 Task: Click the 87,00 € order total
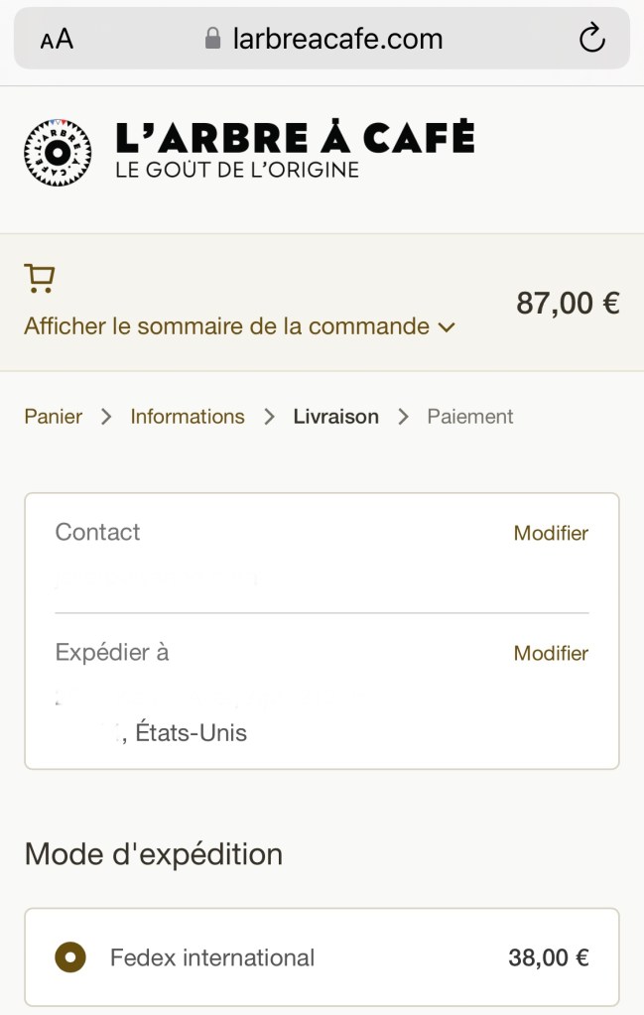pos(568,304)
